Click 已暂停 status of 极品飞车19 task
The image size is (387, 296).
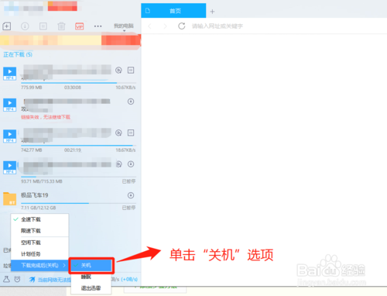(128, 208)
